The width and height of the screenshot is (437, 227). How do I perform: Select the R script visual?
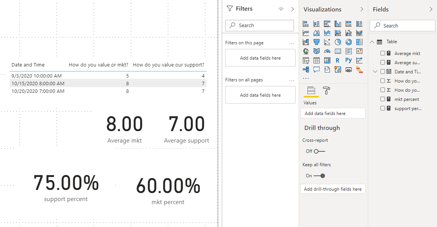click(x=338, y=60)
